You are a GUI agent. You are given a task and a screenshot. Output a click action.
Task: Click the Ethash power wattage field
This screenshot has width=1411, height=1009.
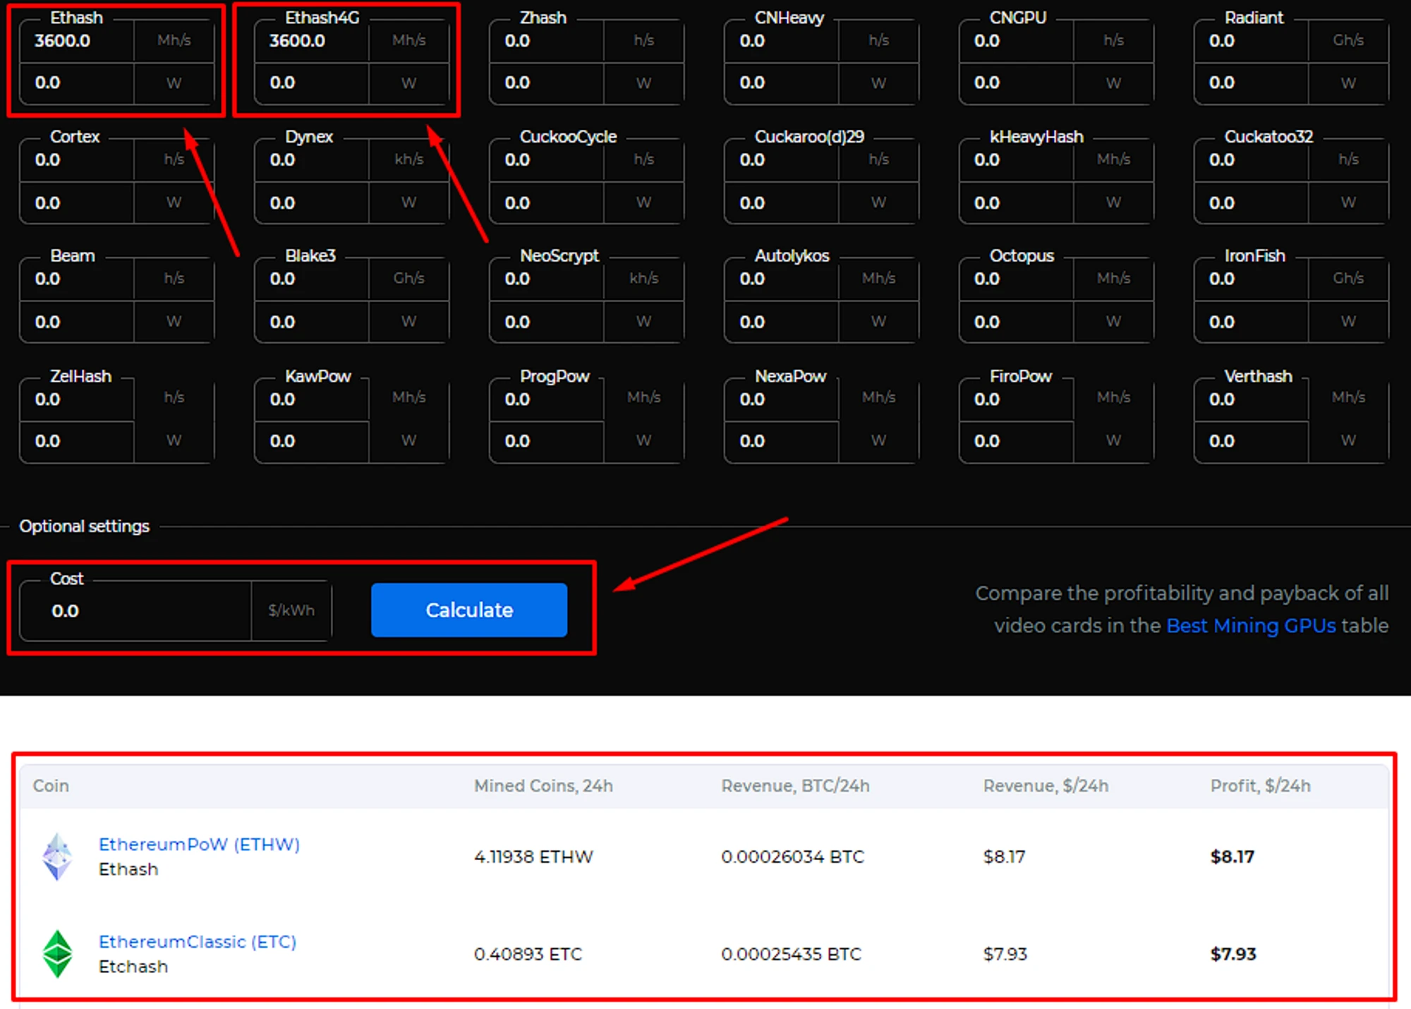coord(78,83)
